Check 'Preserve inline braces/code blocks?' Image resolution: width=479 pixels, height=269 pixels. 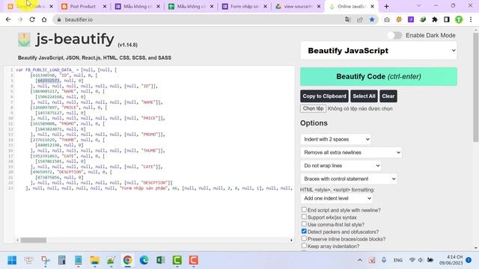(x=304, y=238)
